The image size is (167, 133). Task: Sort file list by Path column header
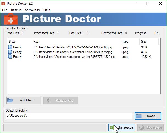(76, 42)
